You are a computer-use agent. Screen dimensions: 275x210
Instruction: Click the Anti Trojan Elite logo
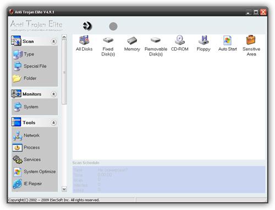click(x=36, y=25)
